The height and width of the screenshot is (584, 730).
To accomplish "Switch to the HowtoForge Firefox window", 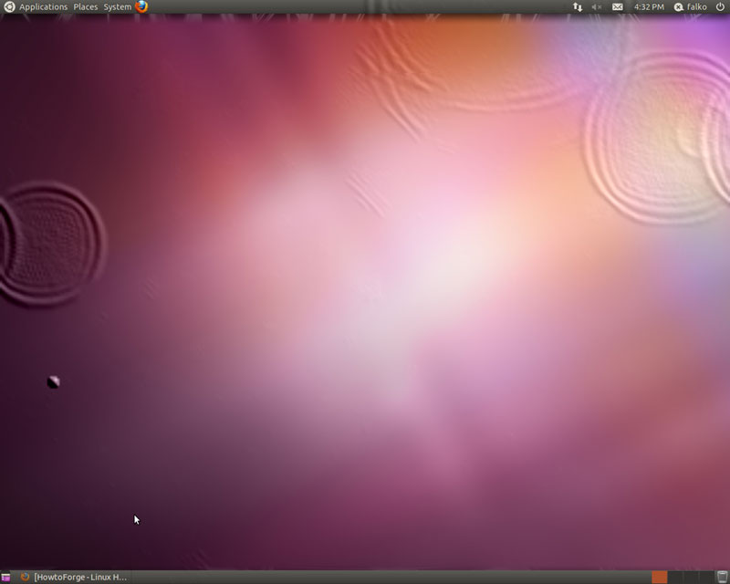I will (x=74, y=577).
